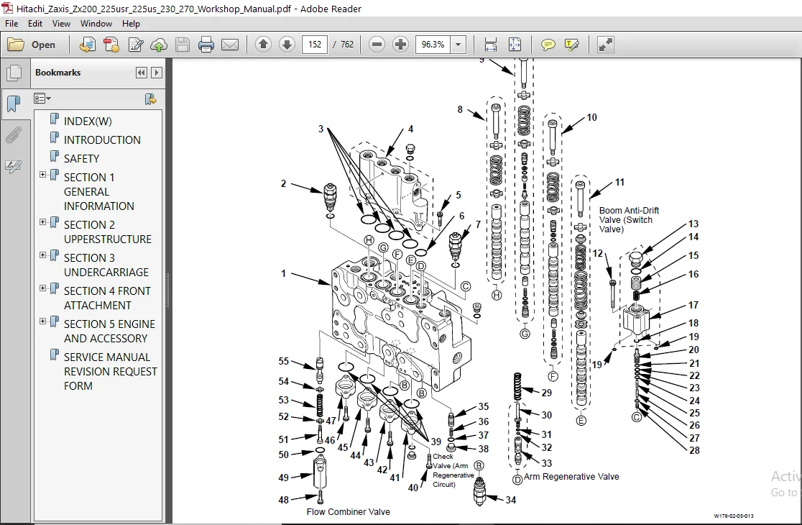Expand the Bookmarks panel with the right-arrow button
802x525 pixels.
click(157, 73)
